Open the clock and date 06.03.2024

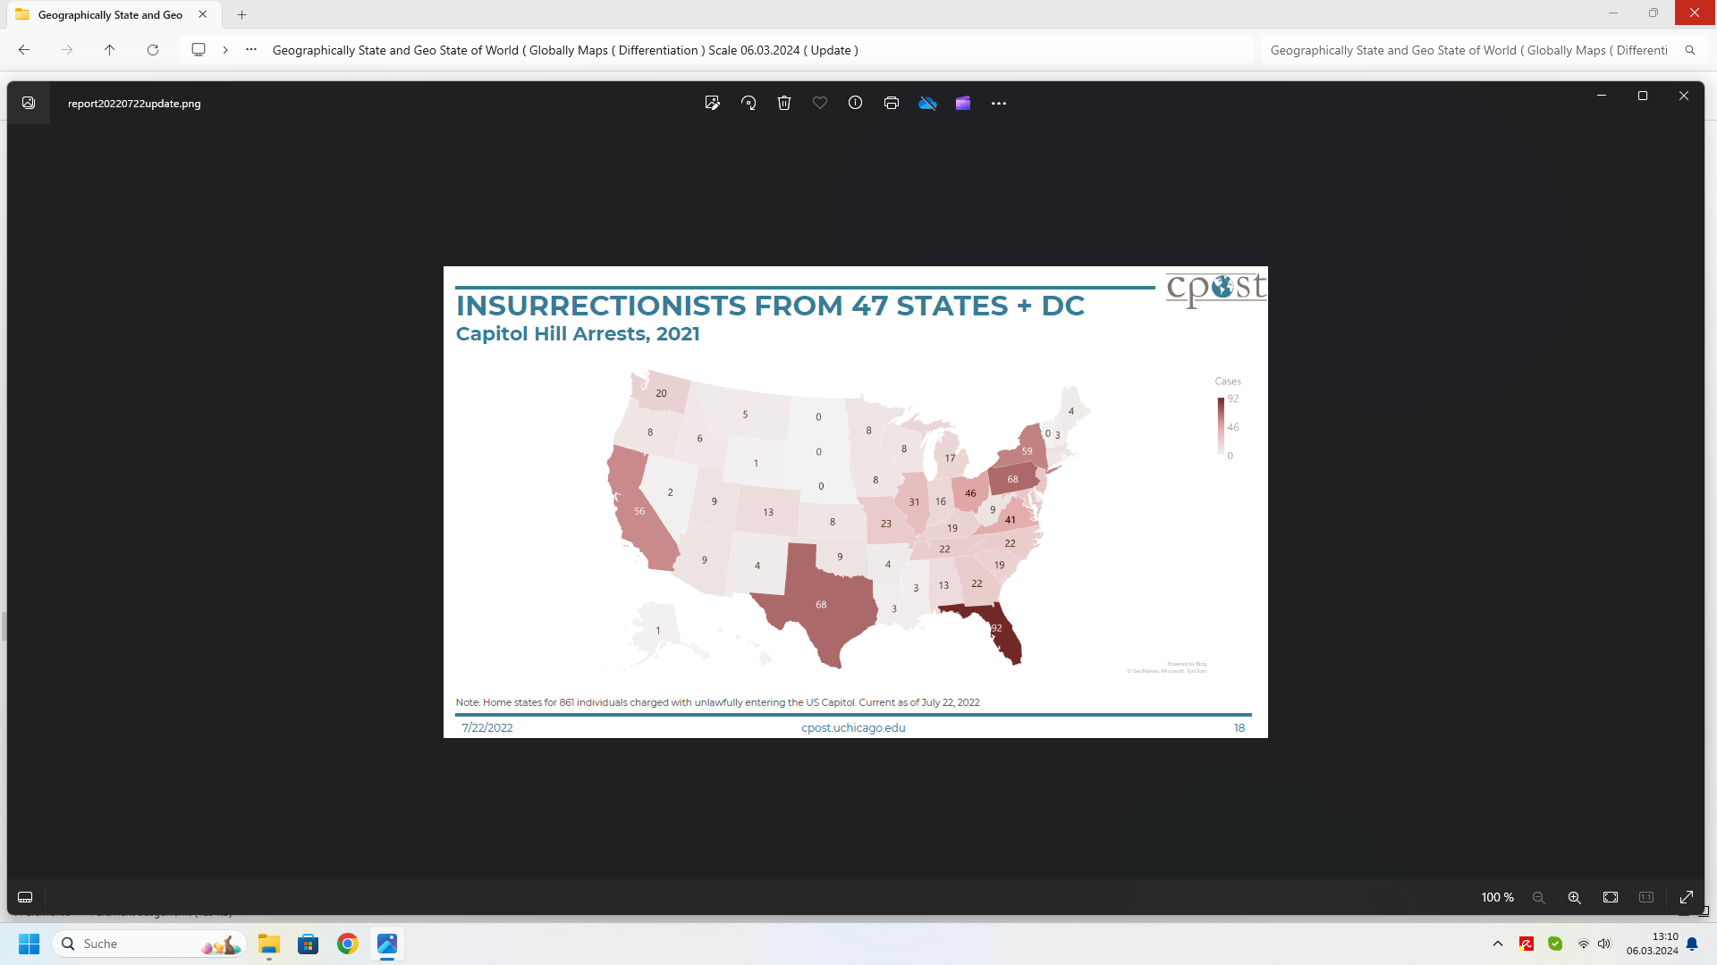point(1652,944)
